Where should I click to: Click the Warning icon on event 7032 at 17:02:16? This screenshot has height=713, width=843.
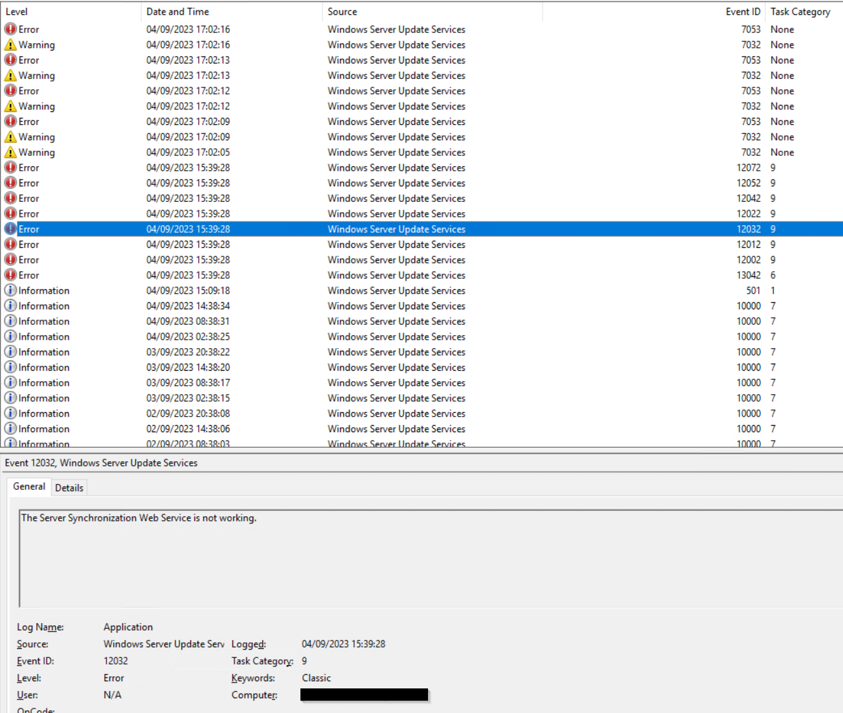point(10,45)
